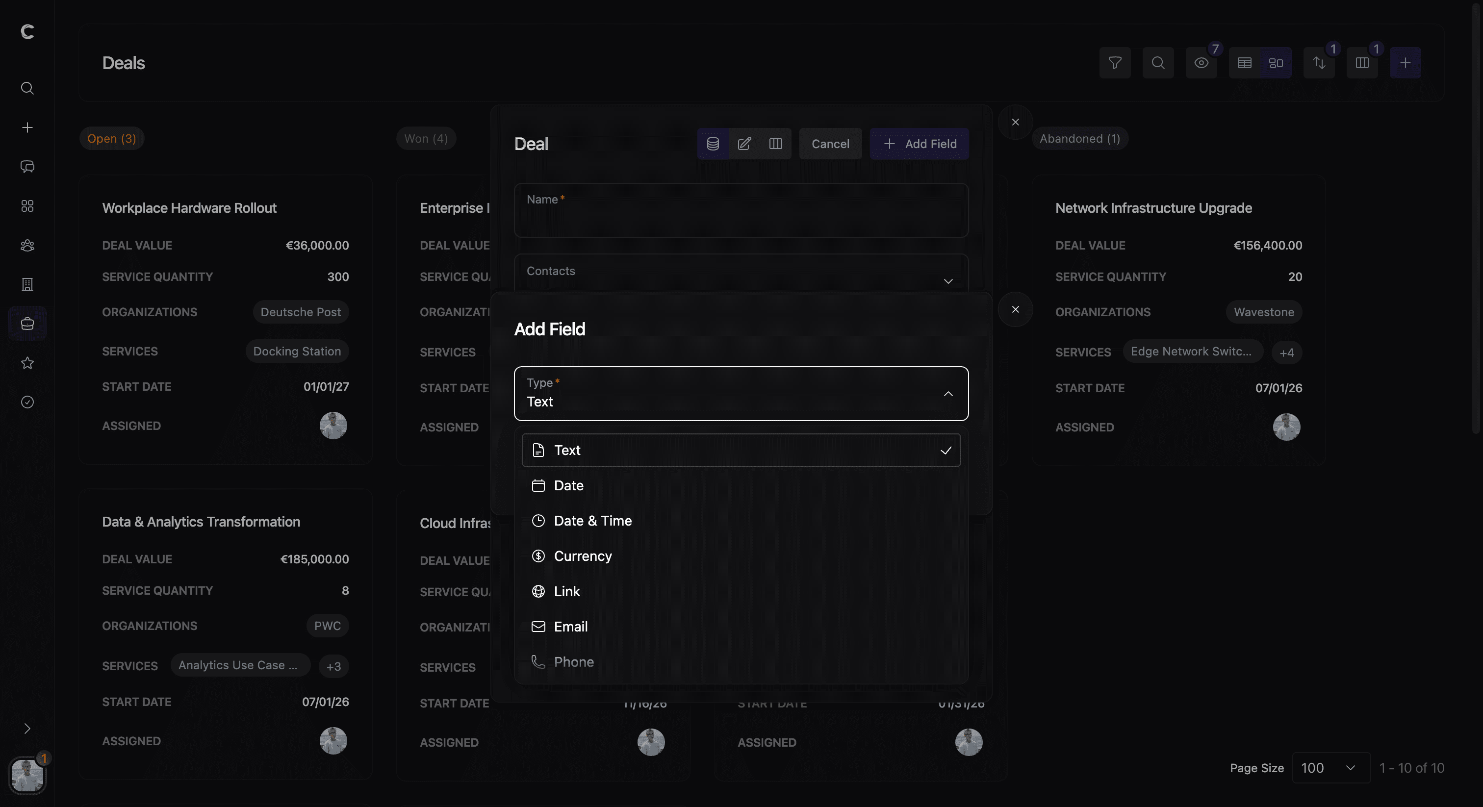Toggle the eye visibility icon in toolbar
The width and height of the screenshot is (1483, 807).
click(1201, 63)
